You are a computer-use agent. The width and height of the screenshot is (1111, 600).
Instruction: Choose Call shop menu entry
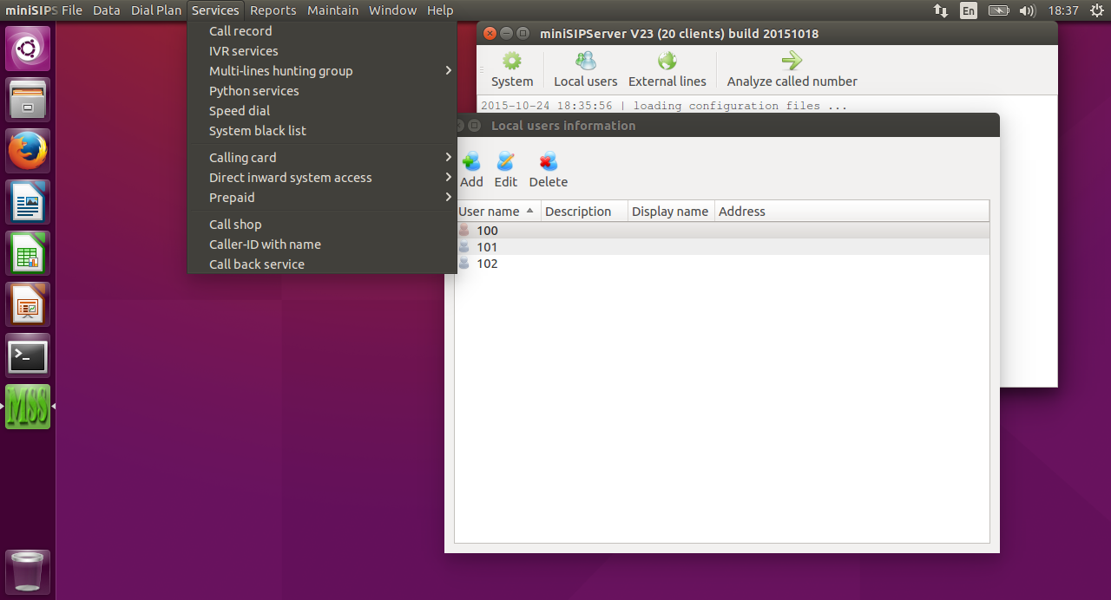tap(322, 225)
